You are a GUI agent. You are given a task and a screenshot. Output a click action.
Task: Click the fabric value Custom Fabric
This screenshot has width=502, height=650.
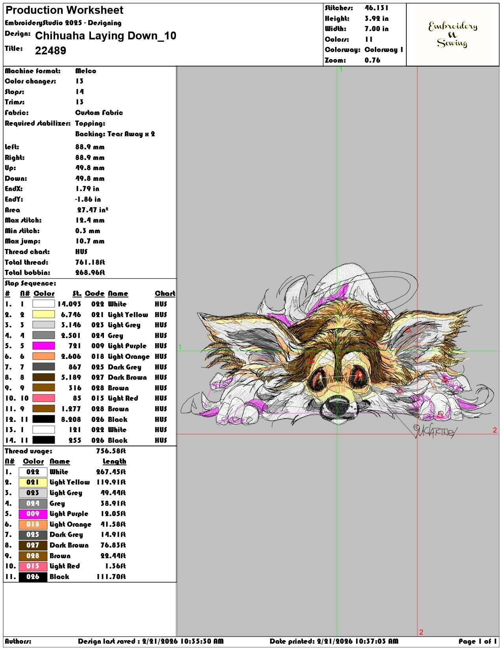99,113
